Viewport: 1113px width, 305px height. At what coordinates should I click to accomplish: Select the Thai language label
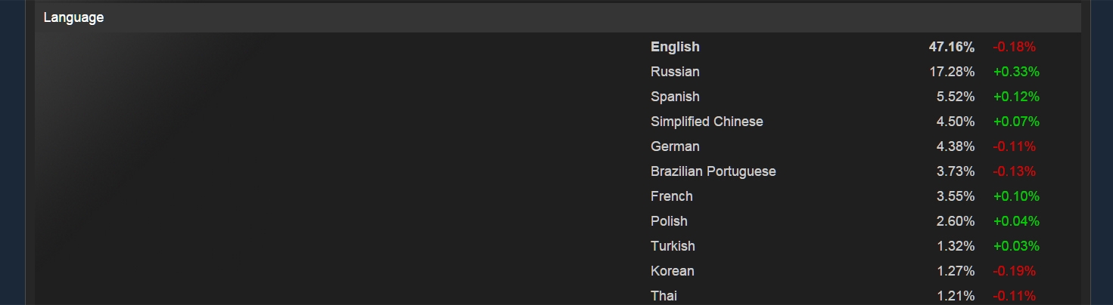click(x=664, y=296)
